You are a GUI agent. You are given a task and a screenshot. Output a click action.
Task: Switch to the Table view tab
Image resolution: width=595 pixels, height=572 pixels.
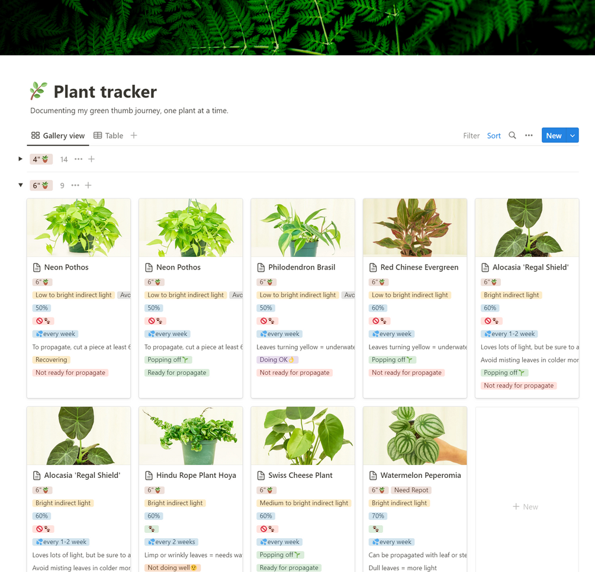tap(108, 136)
